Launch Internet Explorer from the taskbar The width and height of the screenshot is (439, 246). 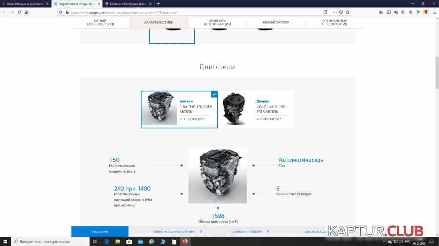tap(152, 242)
